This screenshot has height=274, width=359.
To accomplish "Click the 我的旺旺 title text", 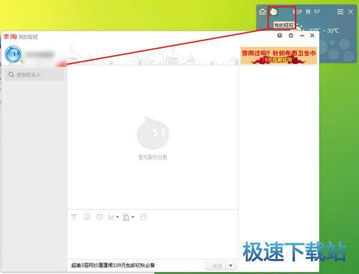I will [x=28, y=37].
